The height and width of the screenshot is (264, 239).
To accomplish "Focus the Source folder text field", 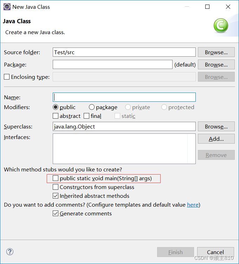I will pos(124,52).
